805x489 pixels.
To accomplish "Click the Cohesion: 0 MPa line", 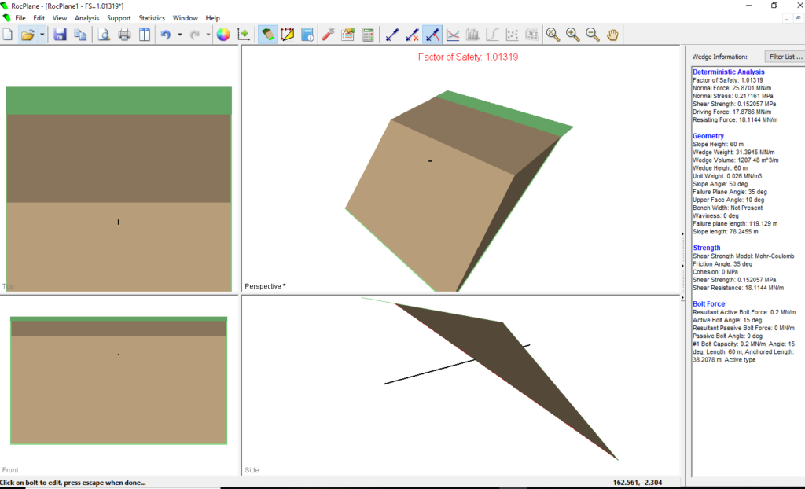I will coord(715,272).
